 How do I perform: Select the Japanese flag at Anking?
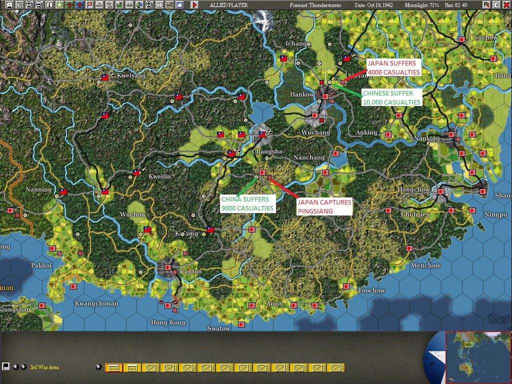388,134
